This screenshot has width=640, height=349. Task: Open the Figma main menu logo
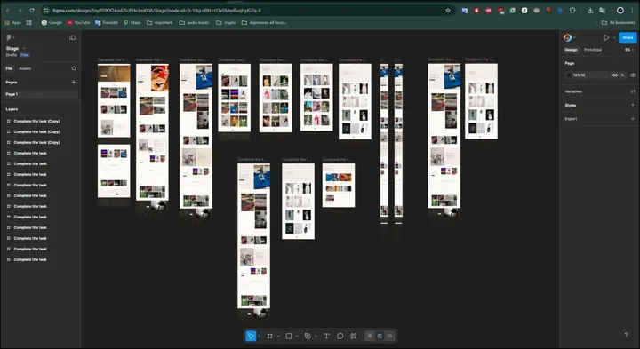click(9, 37)
